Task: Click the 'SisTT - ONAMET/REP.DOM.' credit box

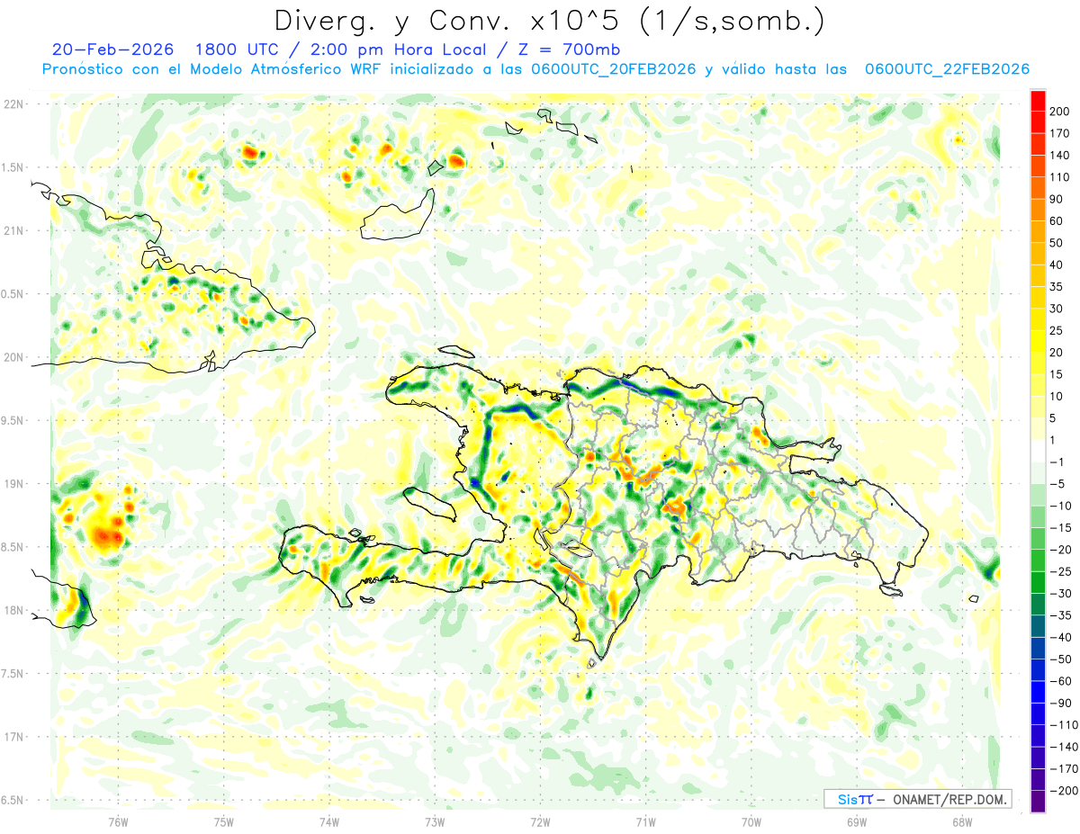Action: pos(918,799)
